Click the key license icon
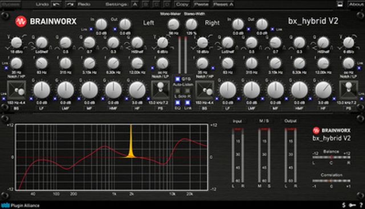This screenshot has height=209, width=365. click(352, 205)
